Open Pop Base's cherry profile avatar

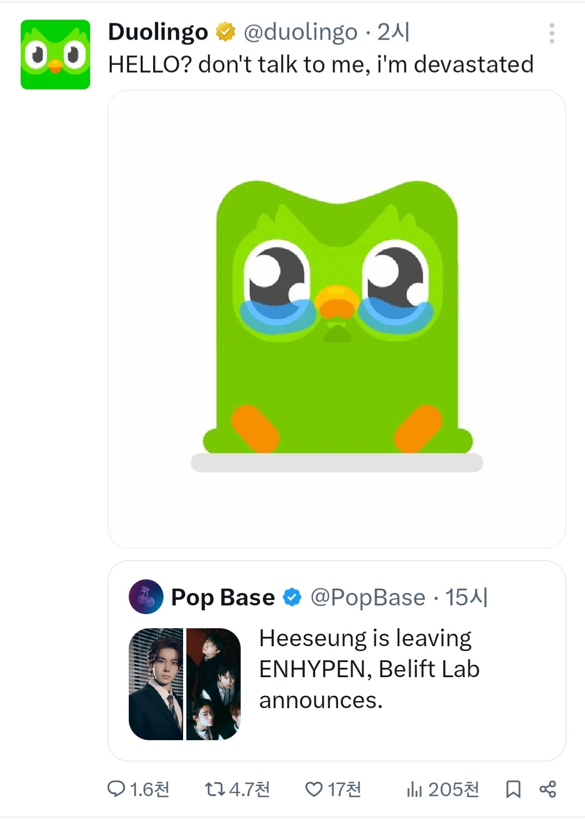[146, 597]
